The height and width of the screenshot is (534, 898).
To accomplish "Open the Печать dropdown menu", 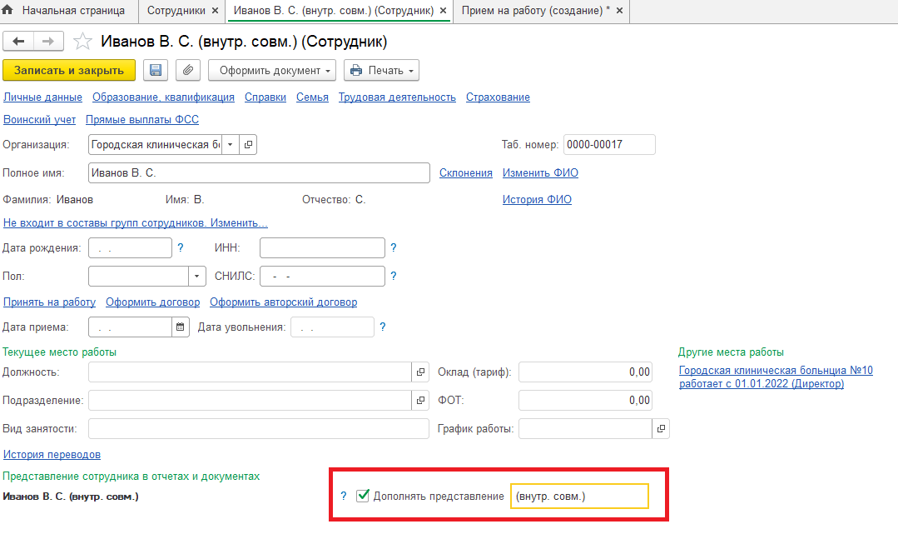I will [381, 70].
